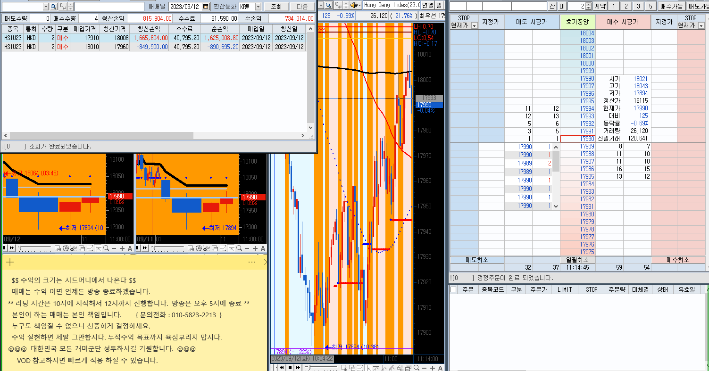This screenshot has width=709, height=371.
Task: Click the 매수 시장가 market buy header
Action: point(623,22)
